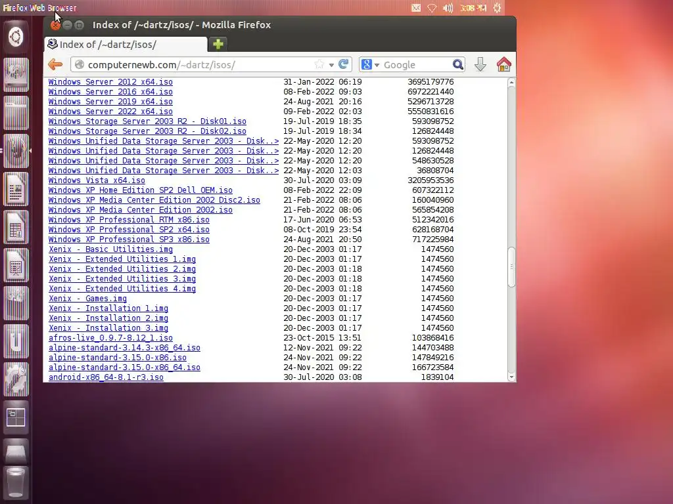Open the Ubuntu Dash home

[16, 37]
